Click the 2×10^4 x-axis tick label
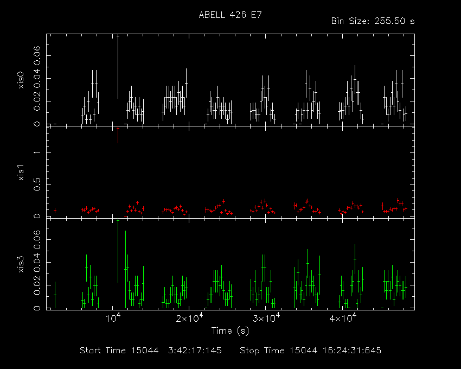Screen dimensions: 461x369 pos(189,318)
